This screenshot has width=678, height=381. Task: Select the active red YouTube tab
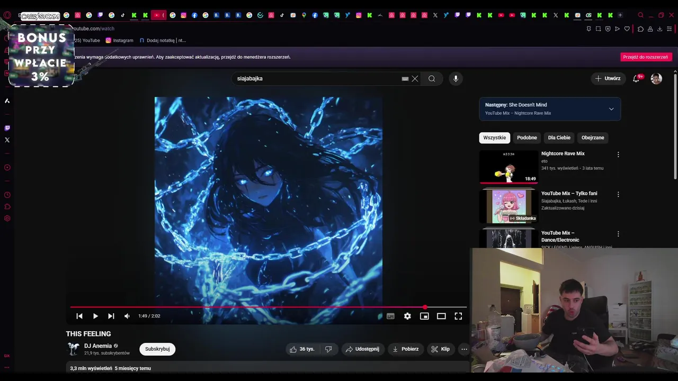pyautogui.click(x=158, y=15)
